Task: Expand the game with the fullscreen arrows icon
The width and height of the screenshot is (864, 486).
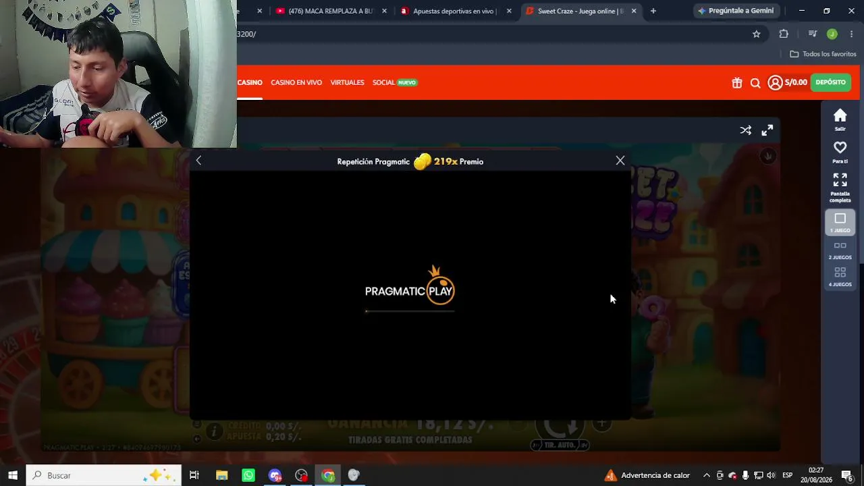Action: pos(767,130)
